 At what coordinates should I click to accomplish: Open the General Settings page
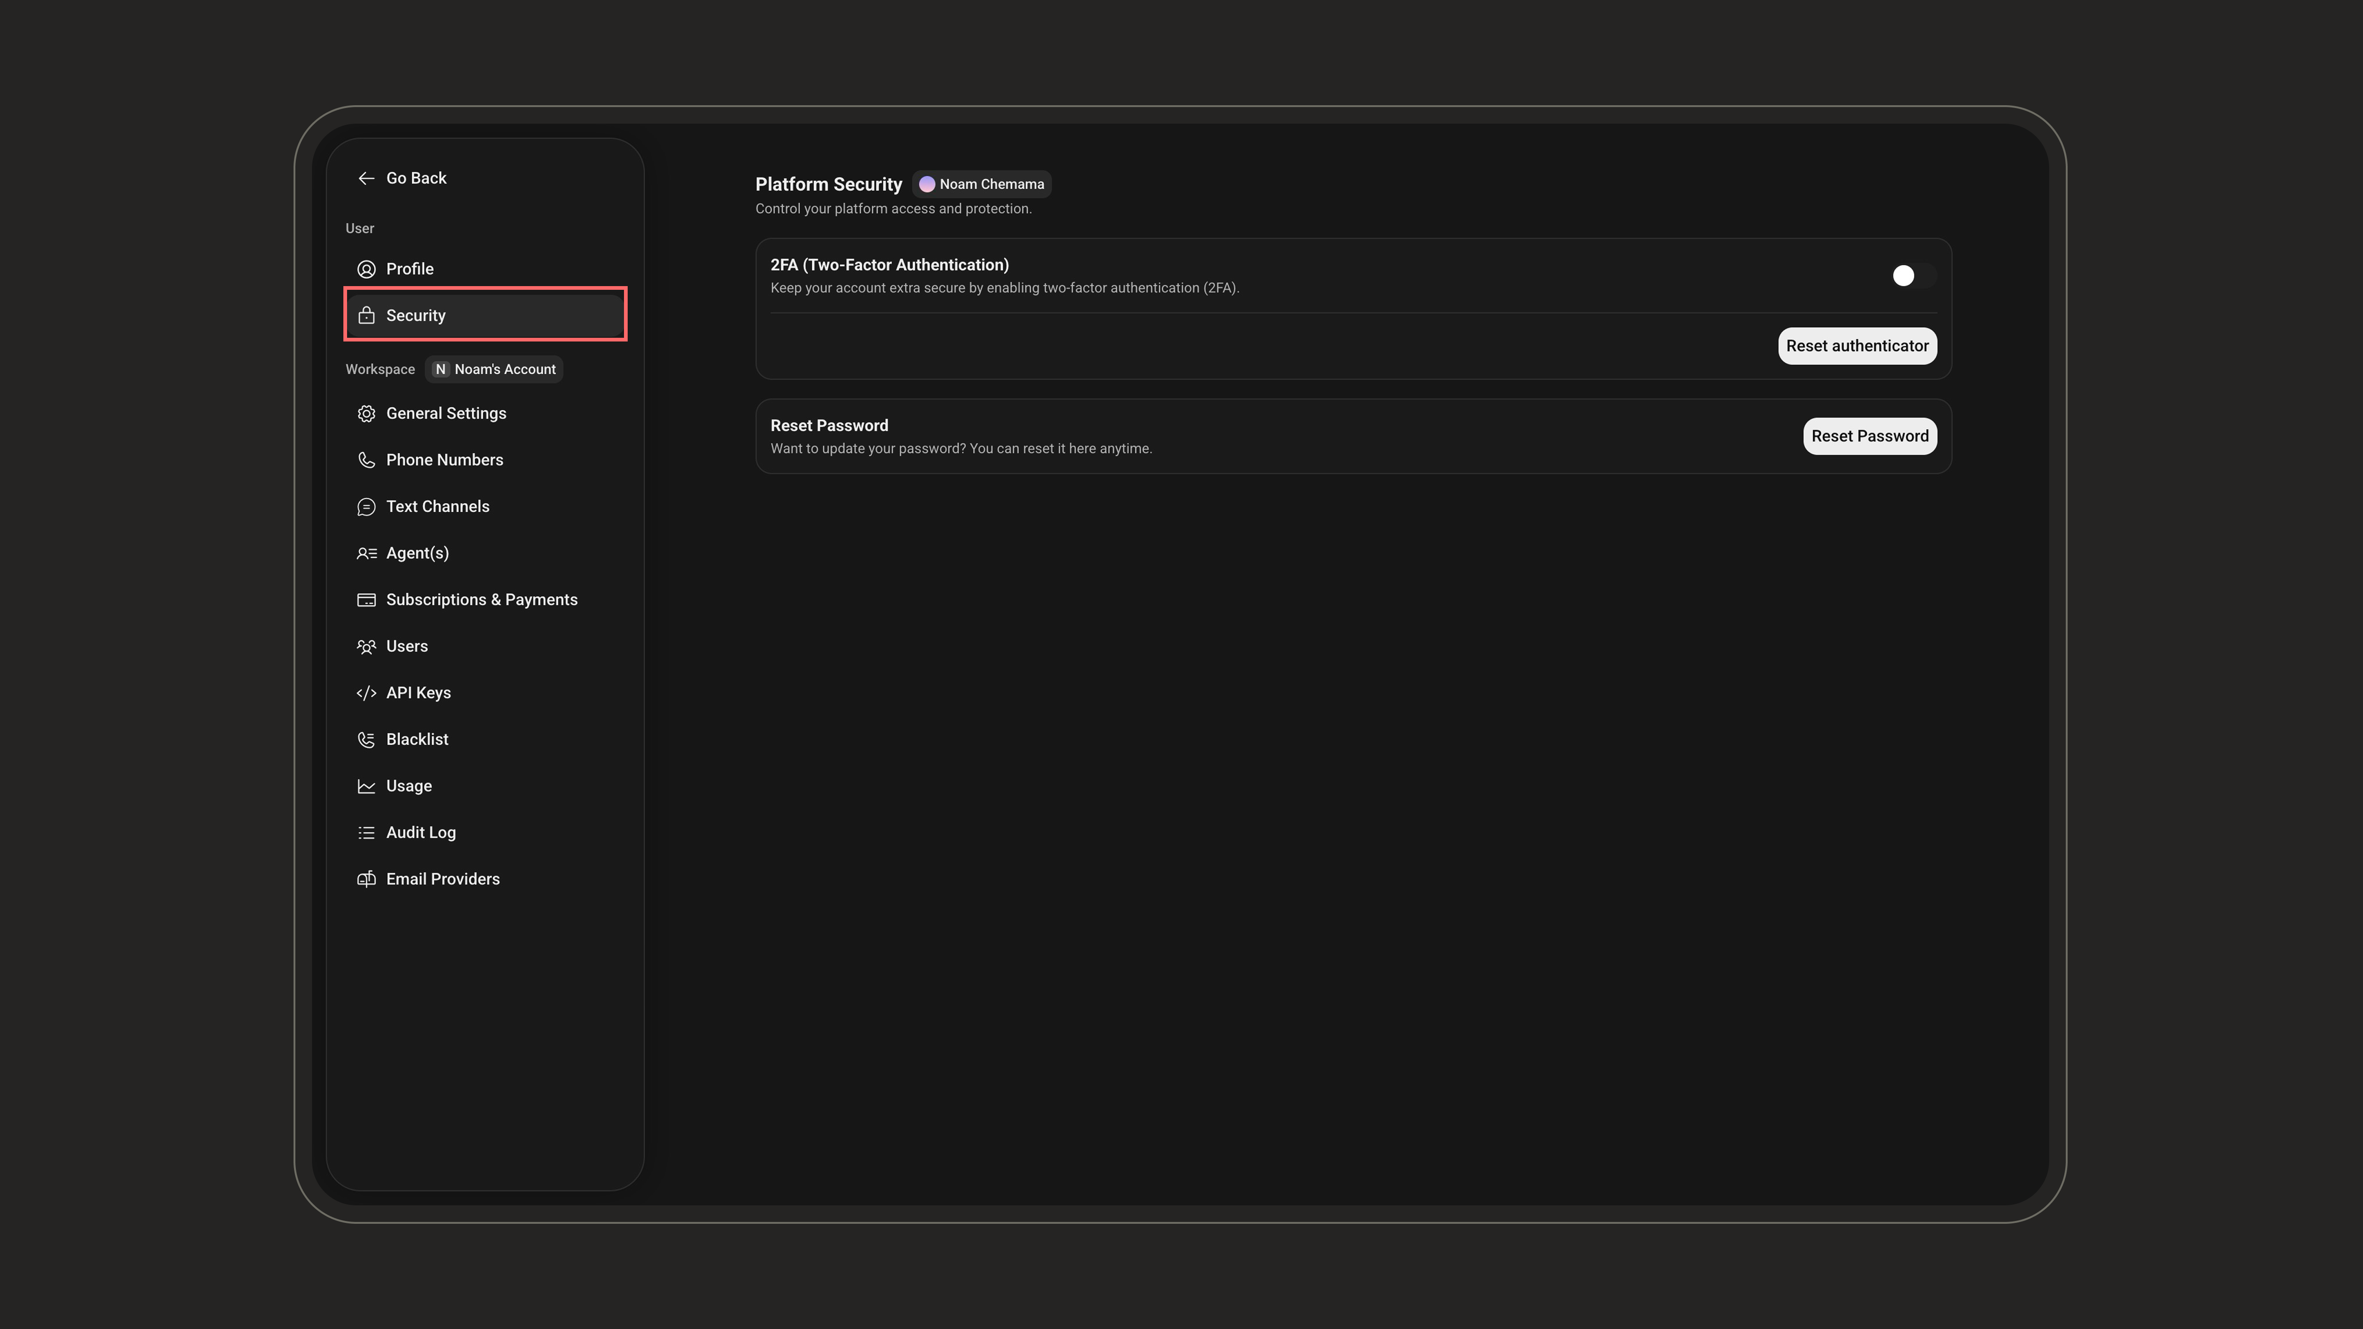pos(485,413)
